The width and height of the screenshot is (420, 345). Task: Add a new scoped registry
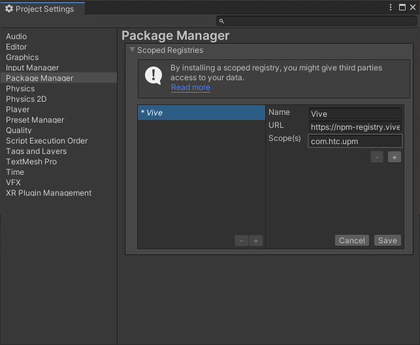[256, 241]
